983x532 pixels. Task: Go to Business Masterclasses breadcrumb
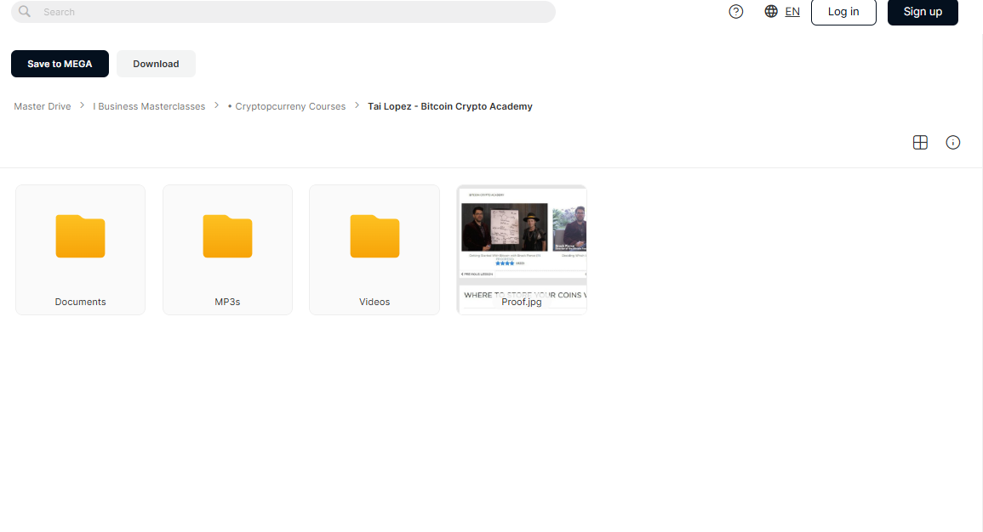pyautogui.click(x=149, y=106)
